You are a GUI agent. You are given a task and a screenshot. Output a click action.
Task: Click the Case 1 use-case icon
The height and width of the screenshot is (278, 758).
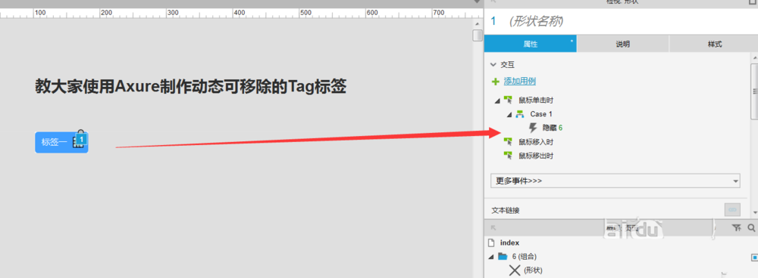[x=520, y=114]
